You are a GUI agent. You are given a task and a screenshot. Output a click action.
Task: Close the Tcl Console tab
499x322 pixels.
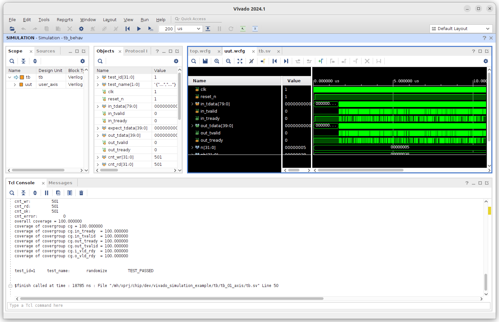click(x=43, y=183)
